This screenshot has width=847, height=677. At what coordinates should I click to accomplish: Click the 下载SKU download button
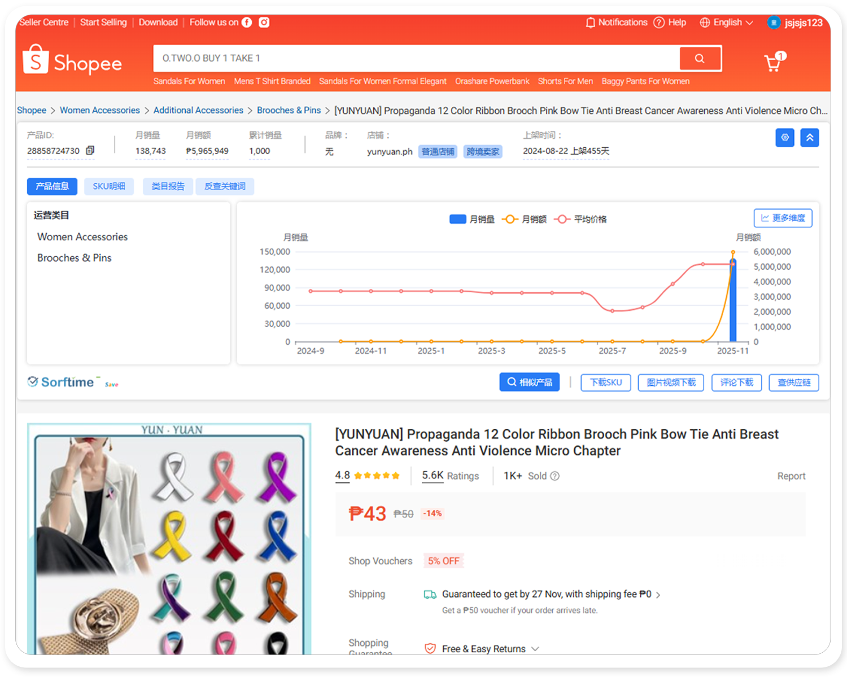click(x=605, y=383)
